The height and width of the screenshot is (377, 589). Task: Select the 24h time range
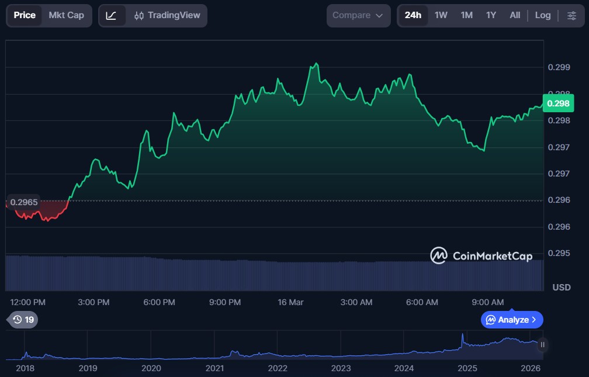pos(413,15)
